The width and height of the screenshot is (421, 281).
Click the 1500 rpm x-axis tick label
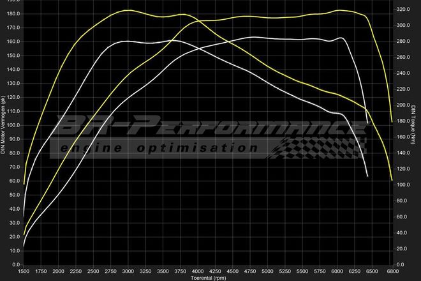[x=24, y=271]
